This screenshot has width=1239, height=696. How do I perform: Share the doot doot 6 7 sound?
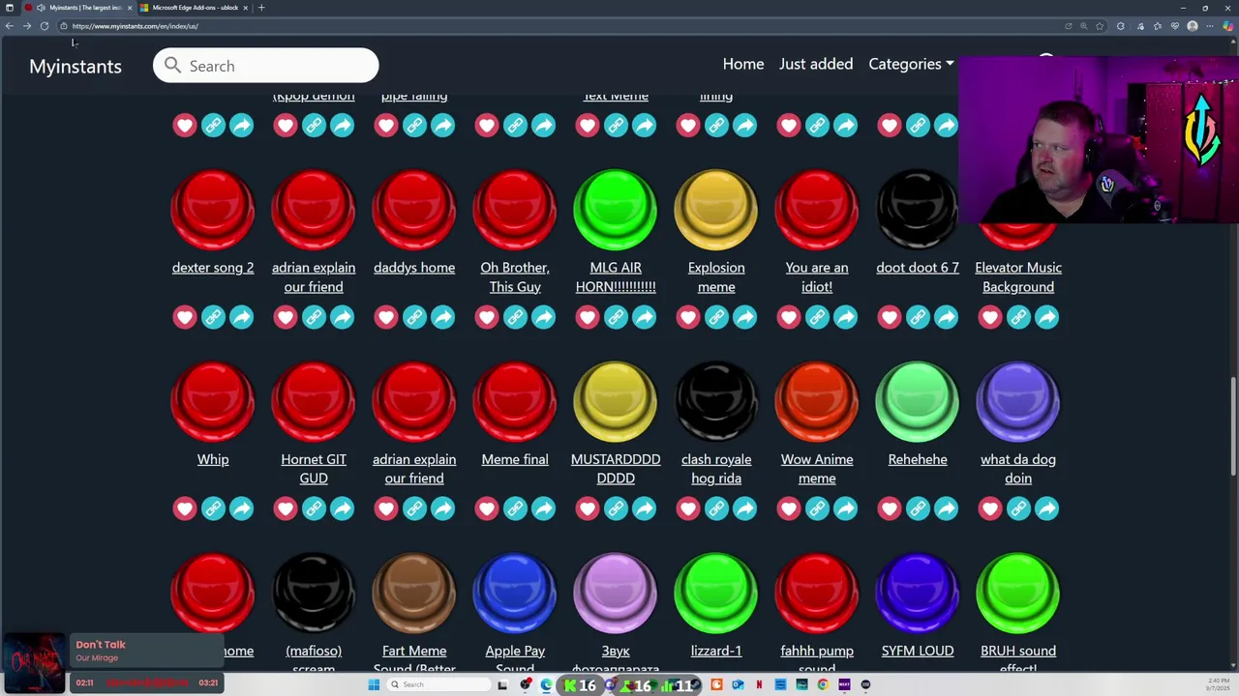(946, 317)
